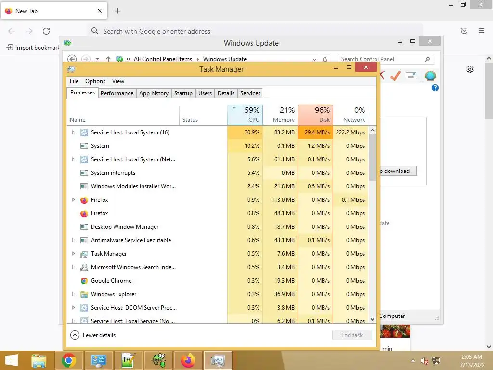Click the Control Panel search magnifier icon
The width and height of the screenshot is (493, 370).
click(x=428, y=59)
